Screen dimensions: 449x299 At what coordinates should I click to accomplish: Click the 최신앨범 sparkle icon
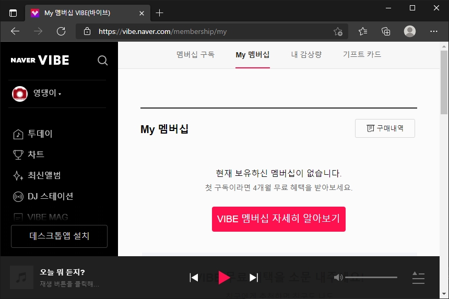point(18,176)
